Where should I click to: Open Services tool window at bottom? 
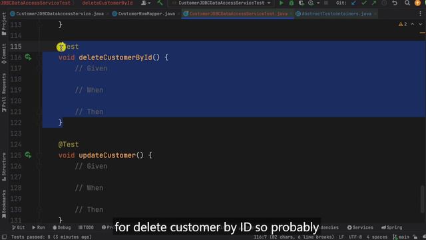coord(360,227)
